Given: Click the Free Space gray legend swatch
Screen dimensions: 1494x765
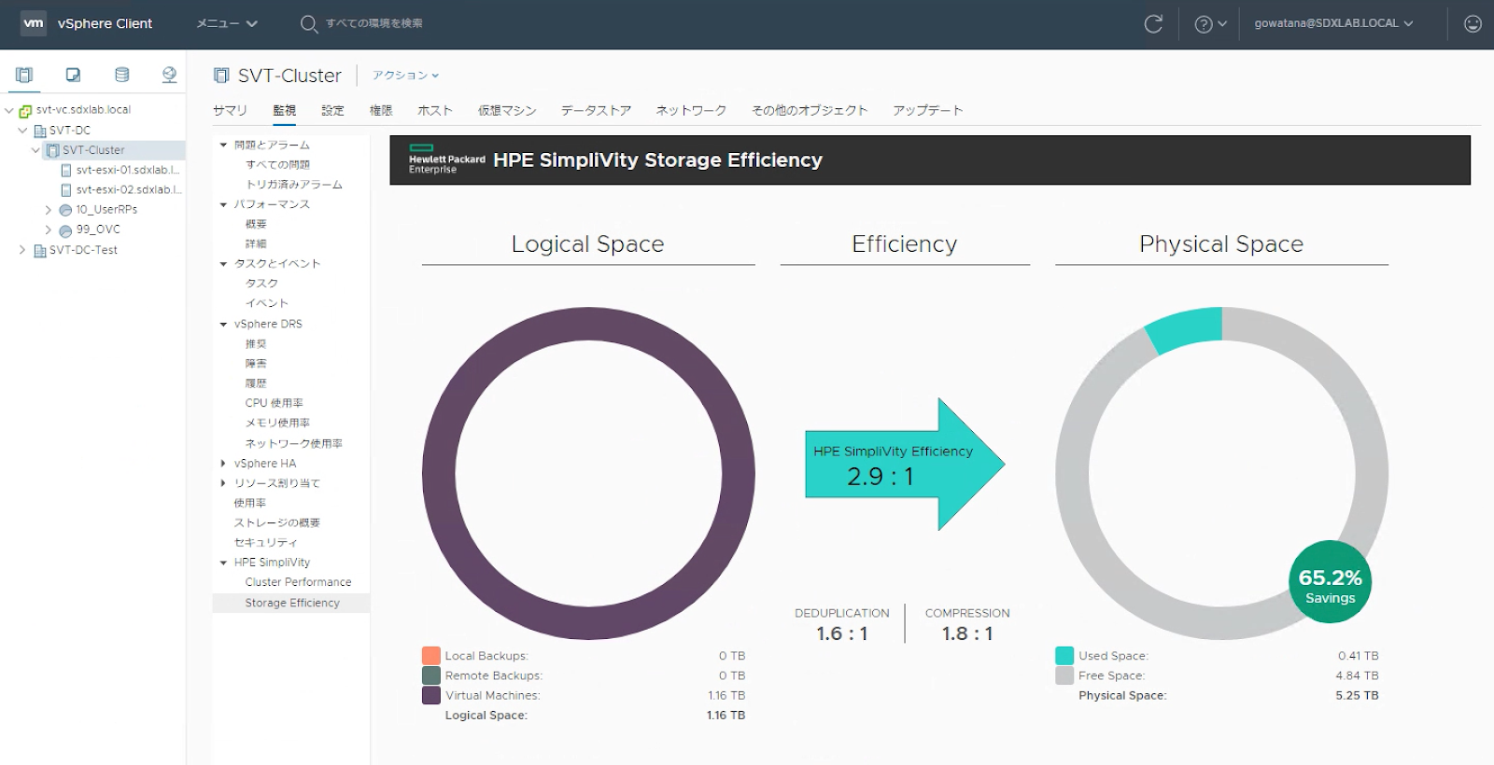Looking at the screenshot, I should click(1064, 675).
